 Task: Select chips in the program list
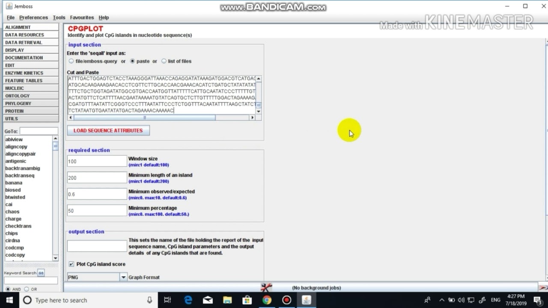[12, 233]
